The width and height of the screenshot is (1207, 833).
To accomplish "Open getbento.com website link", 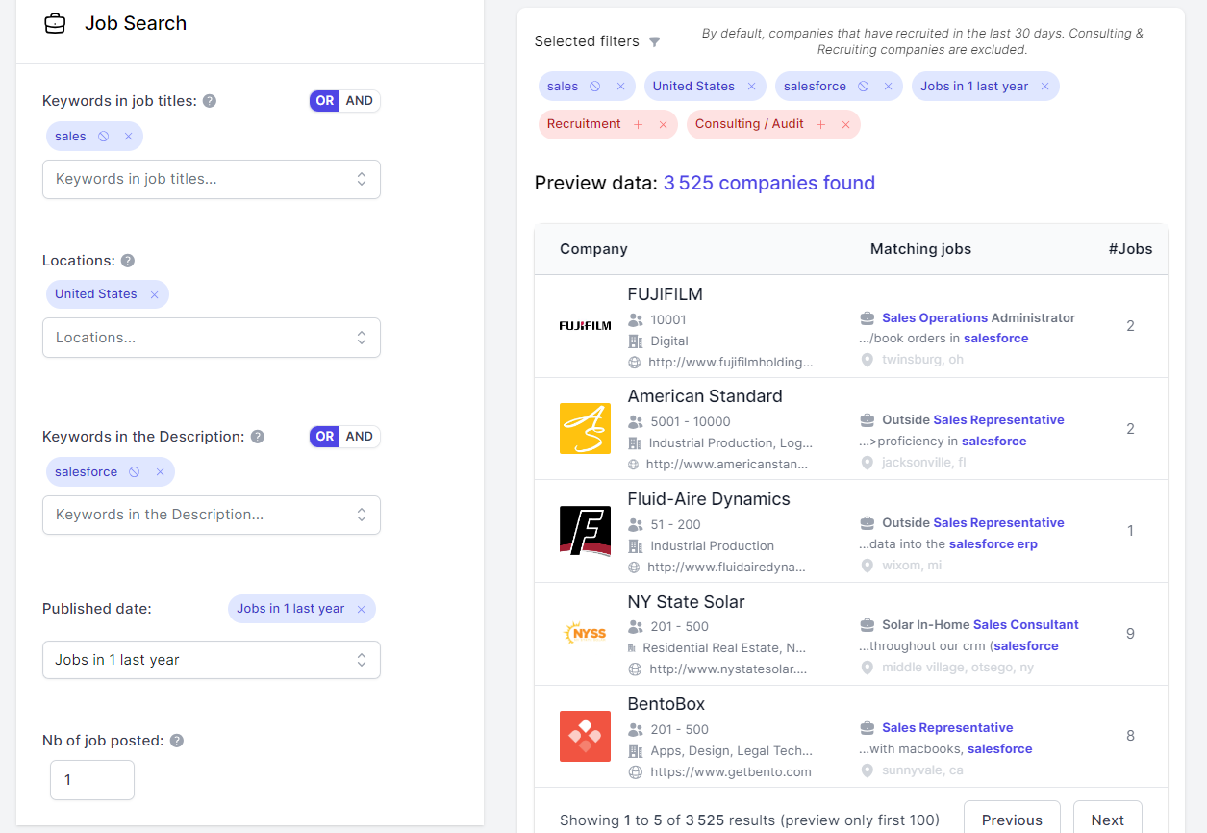I will click(730, 771).
